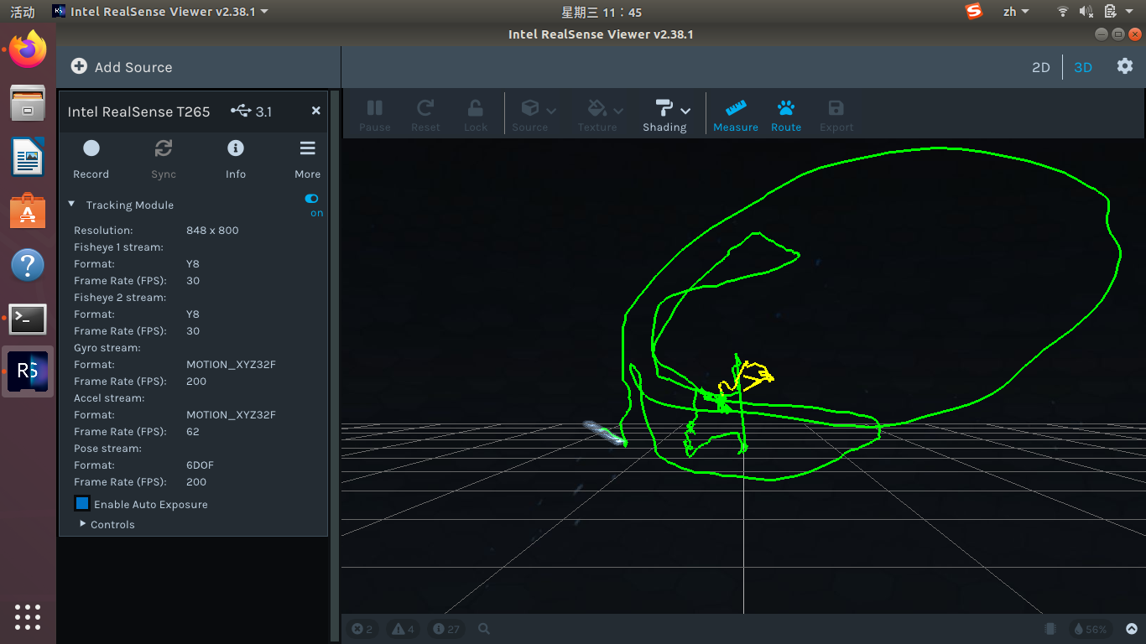The width and height of the screenshot is (1146, 644).
Task: Open the Activities overview
Action: pyautogui.click(x=23, y=12)
